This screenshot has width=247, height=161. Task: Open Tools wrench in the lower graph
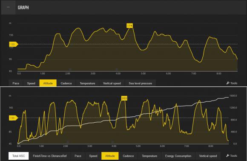point(232,155)
